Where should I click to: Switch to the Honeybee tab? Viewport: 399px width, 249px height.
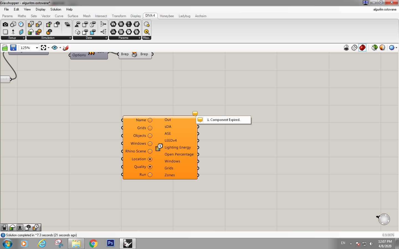(x=167, y=16)
